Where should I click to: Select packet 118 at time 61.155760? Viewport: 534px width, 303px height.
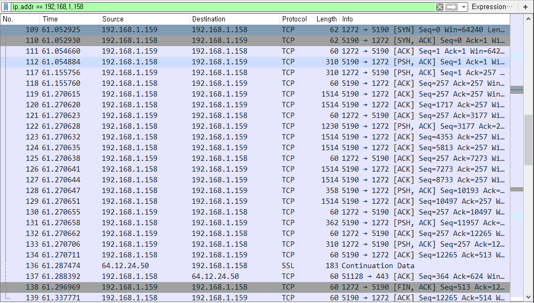255,83
